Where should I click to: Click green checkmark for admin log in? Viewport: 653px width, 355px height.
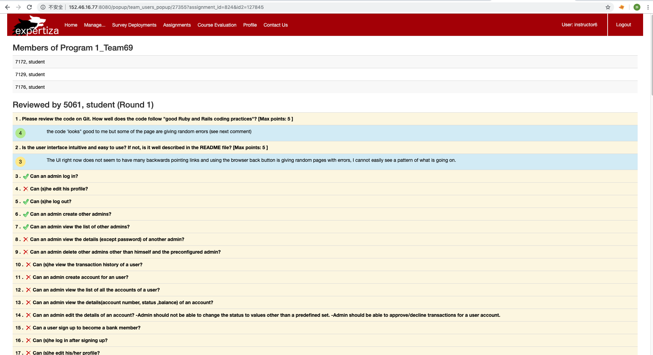tap(26, 176)
